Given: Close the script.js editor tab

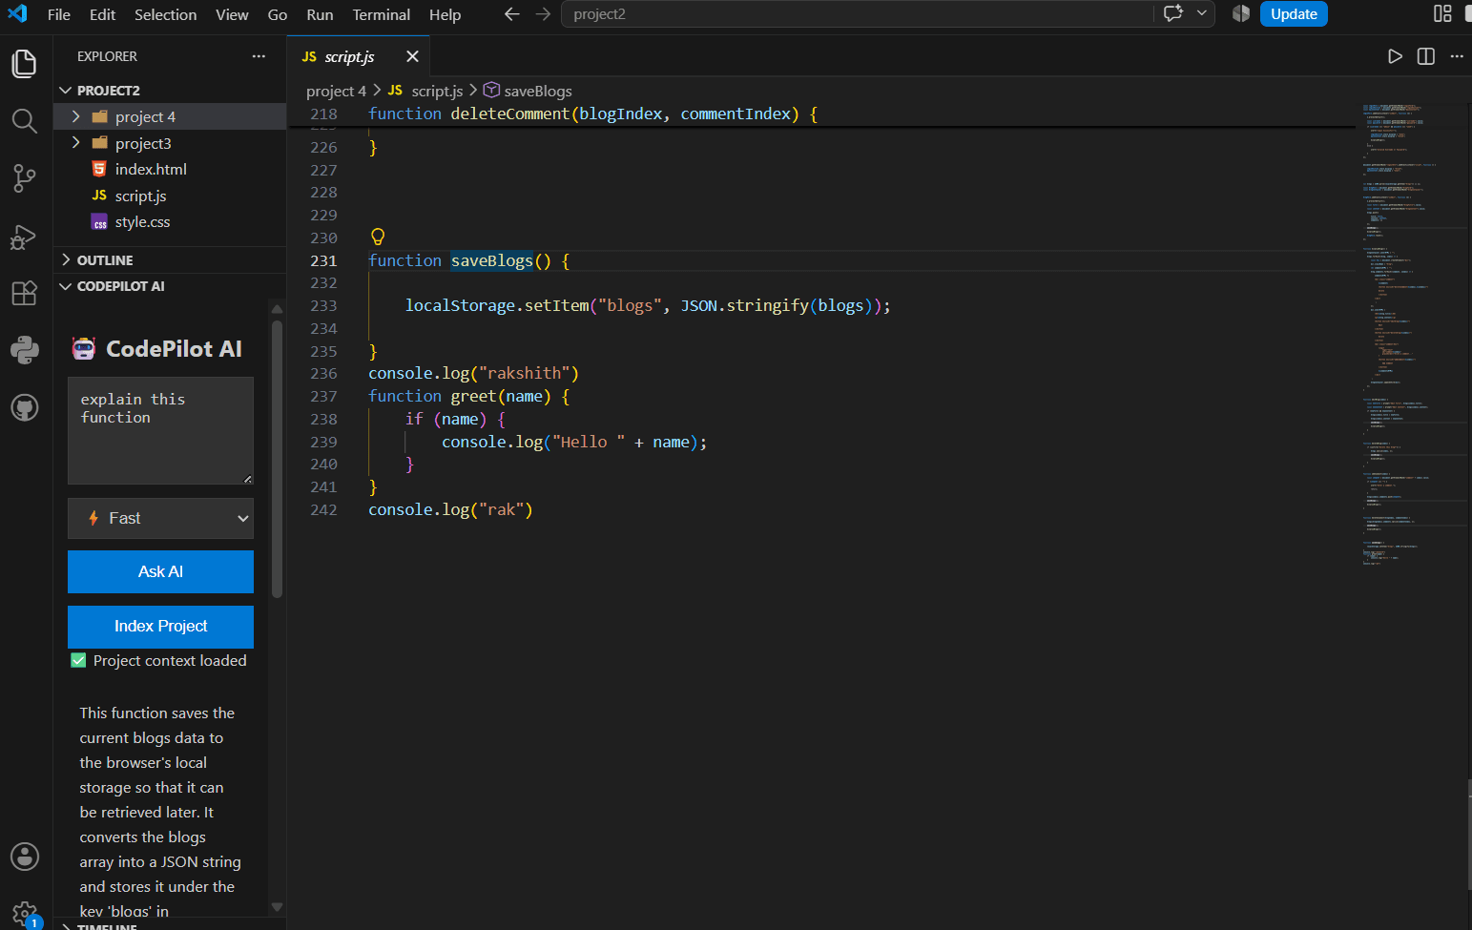Looking at the screenshot, I should pyautogui.click(x=412, y=56).
